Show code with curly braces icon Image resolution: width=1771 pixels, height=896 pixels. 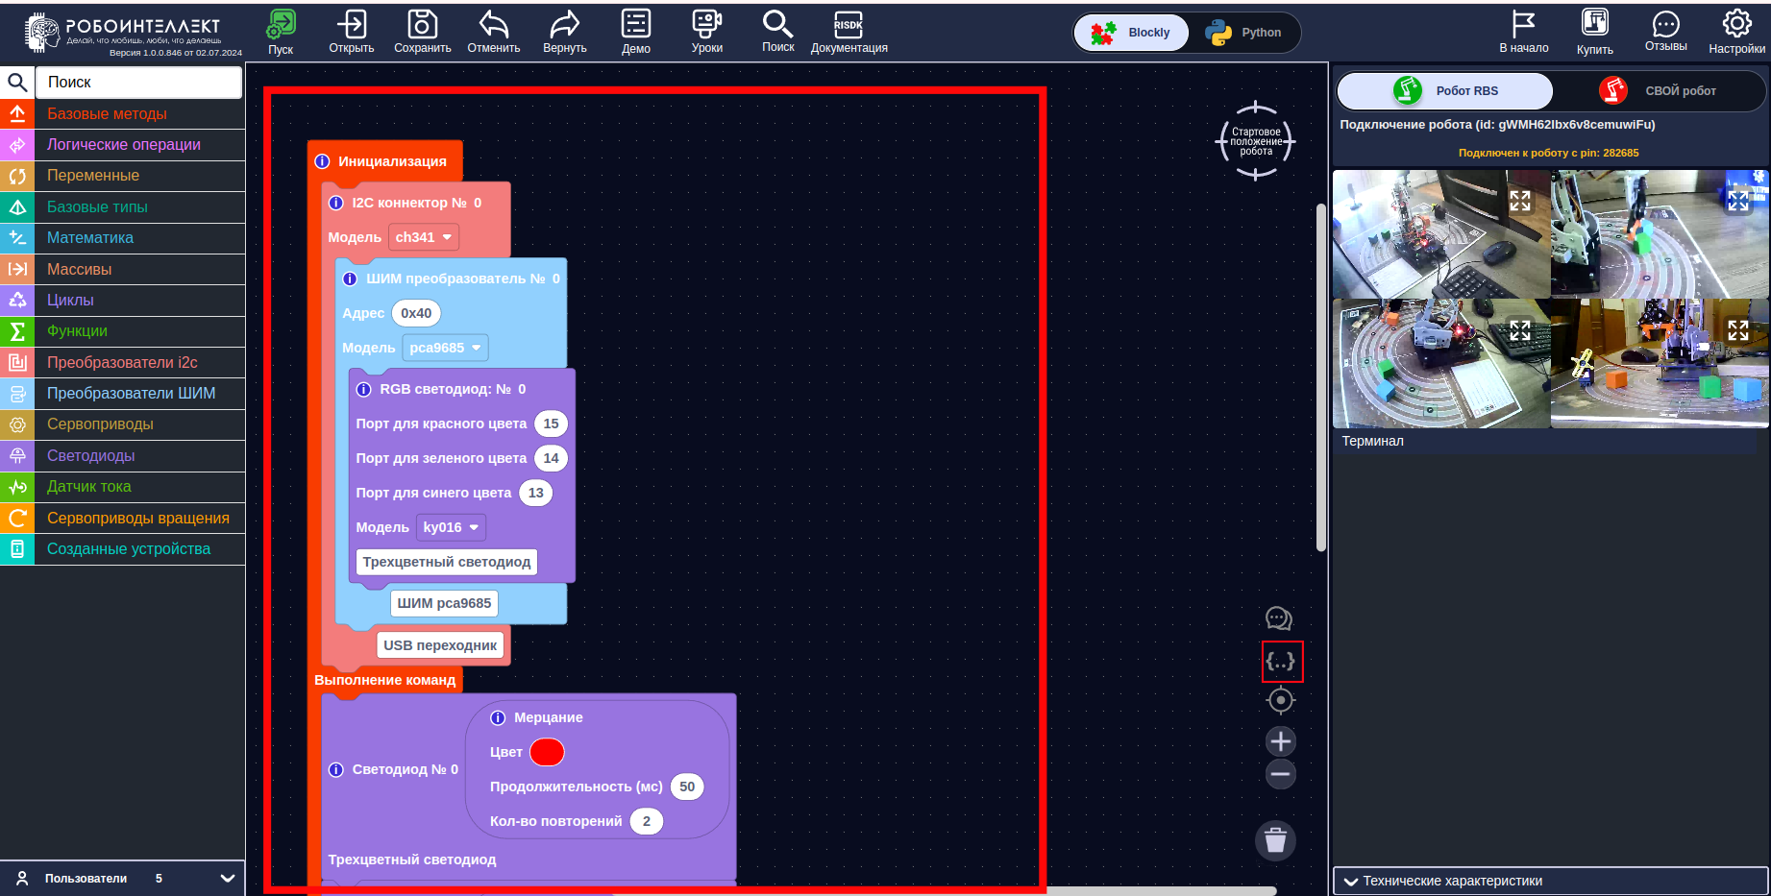click(1282, 662)
